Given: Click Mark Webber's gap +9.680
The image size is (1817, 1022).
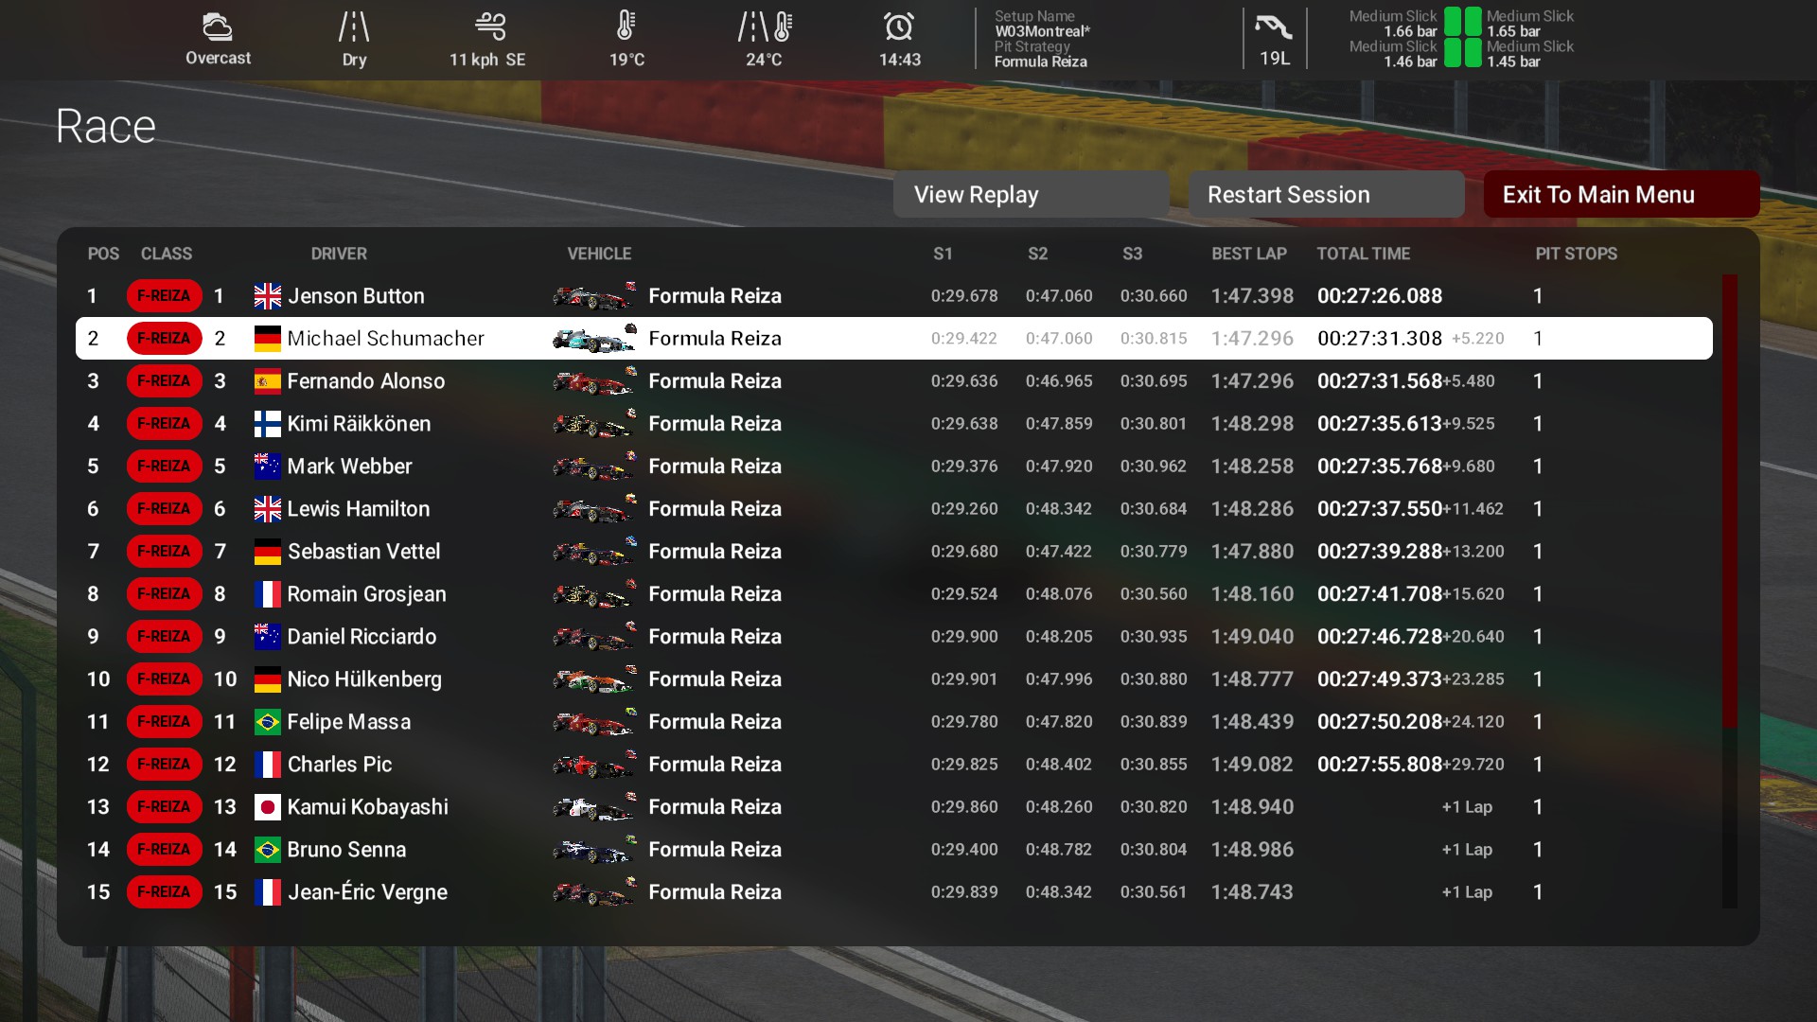Looking at the screenshot, I should click(x=1469, y=467).
